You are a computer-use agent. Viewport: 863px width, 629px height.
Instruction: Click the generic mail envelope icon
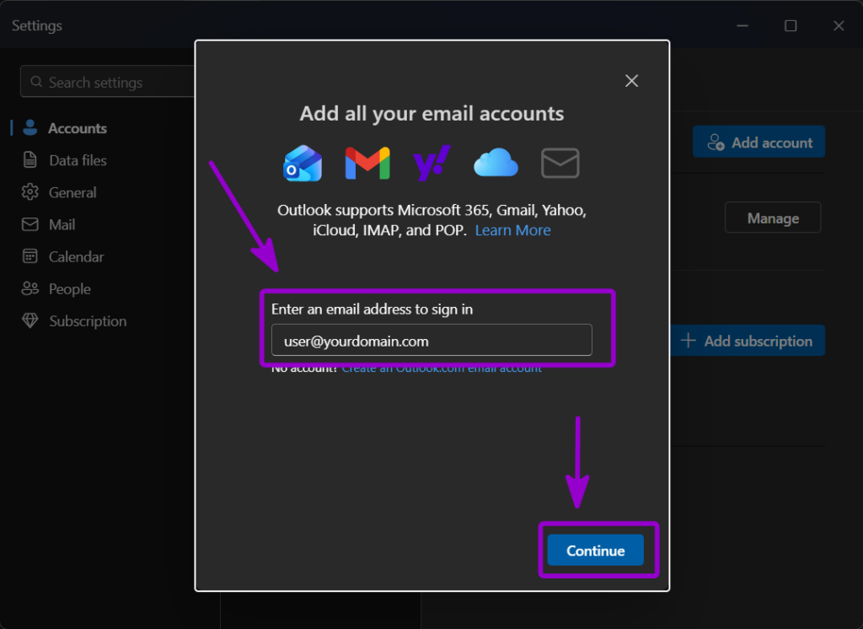(560, 163)
